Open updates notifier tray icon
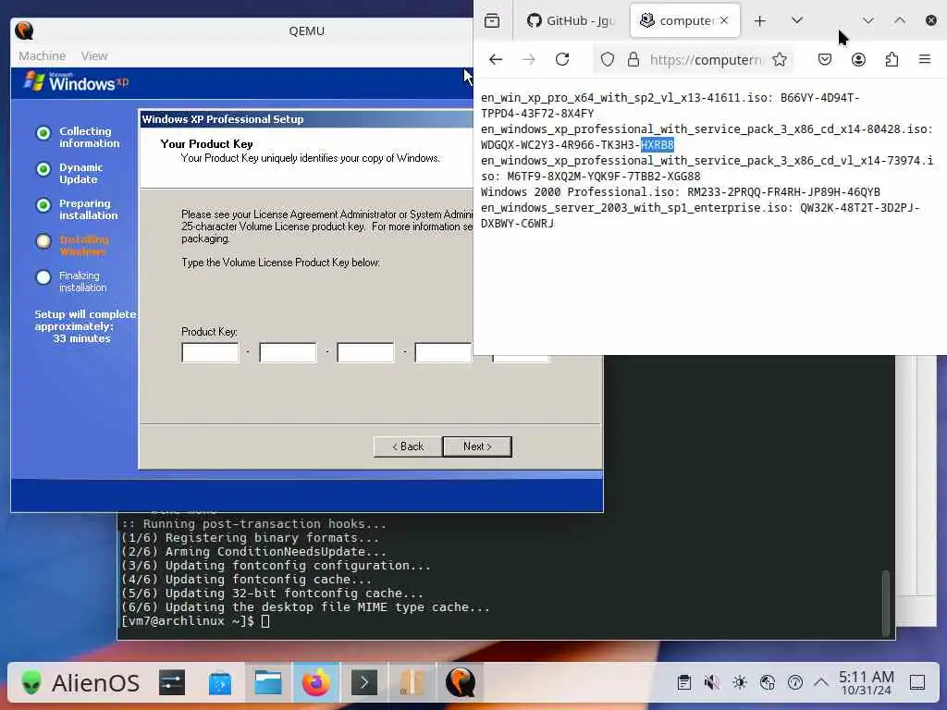Image resolution: width=947 pixels, height=710 pixels. (794, 683)
